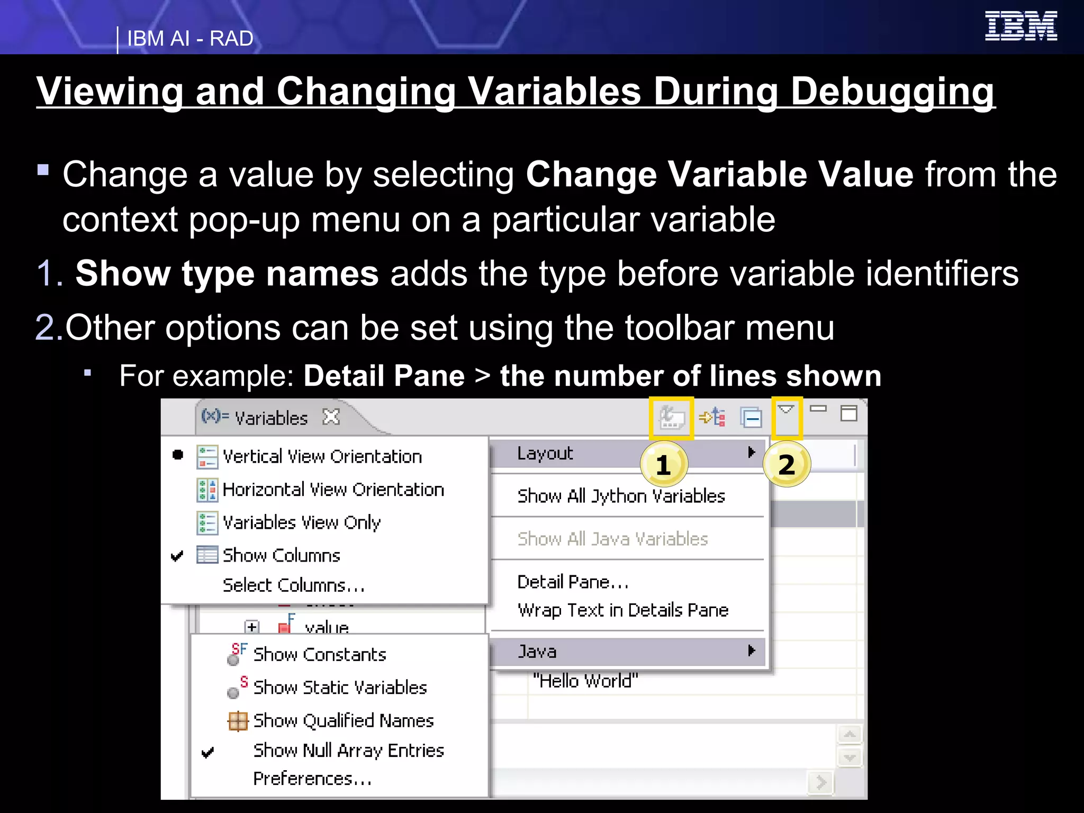Screen dimensions: 1084x813
Task: Click the value variable name
Action: pyautogui.click(x=327, y=628)
